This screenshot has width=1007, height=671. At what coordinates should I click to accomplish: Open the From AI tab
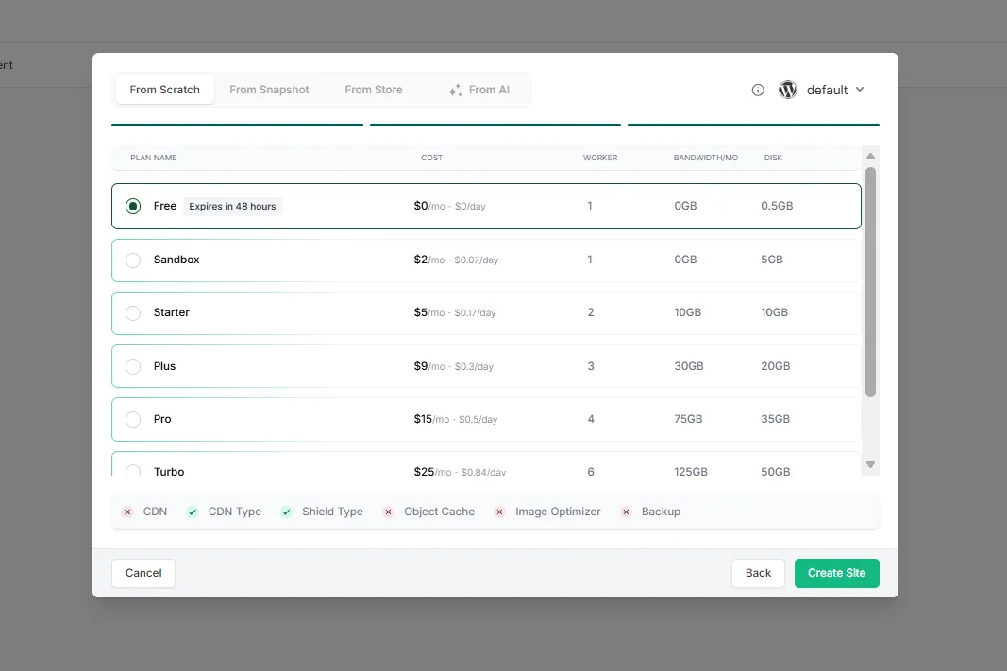point(479,90)
